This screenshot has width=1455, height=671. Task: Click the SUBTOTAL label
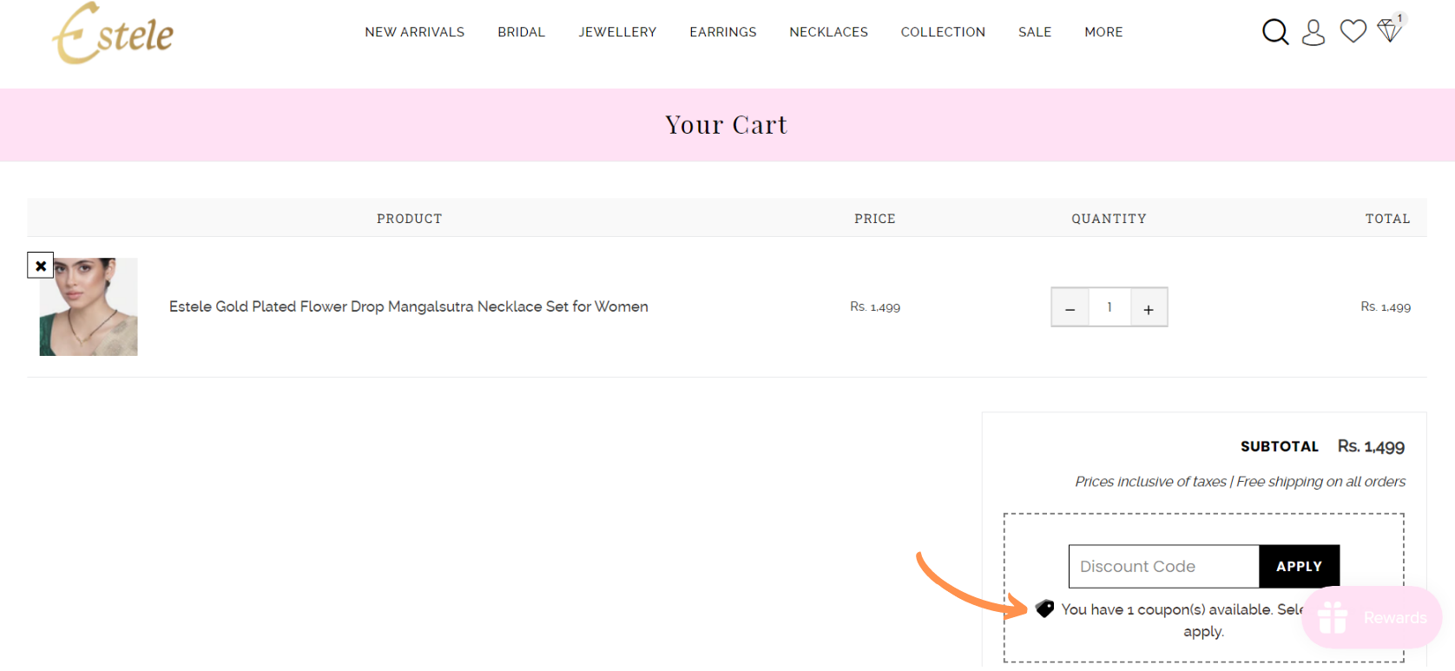[x=1280, y=446]
